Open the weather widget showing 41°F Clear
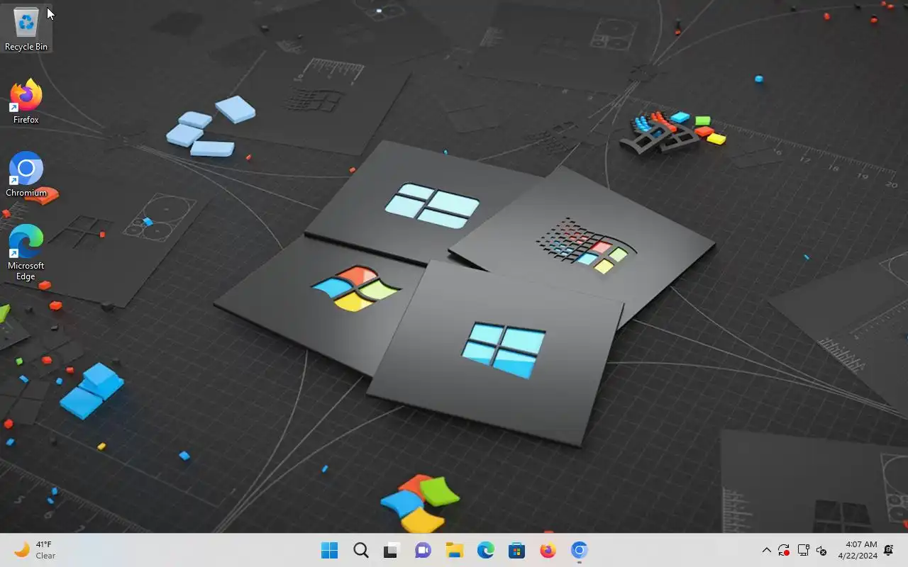The width and height of the screenshot is (908, 567). 35,550
